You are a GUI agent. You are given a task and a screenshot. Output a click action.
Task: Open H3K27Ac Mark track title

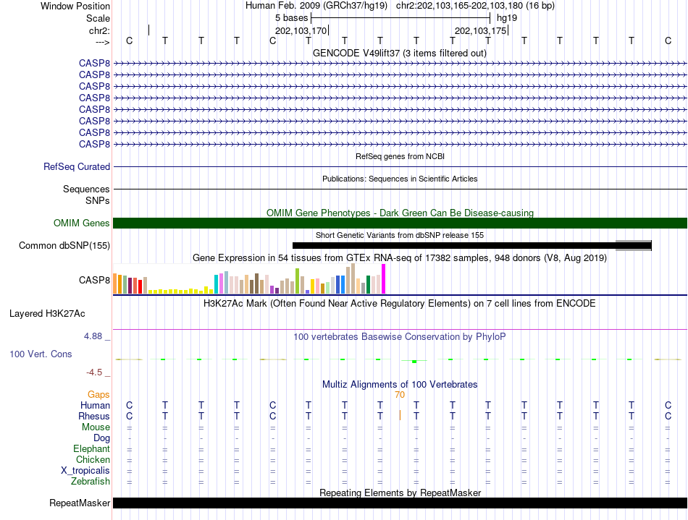400,304
